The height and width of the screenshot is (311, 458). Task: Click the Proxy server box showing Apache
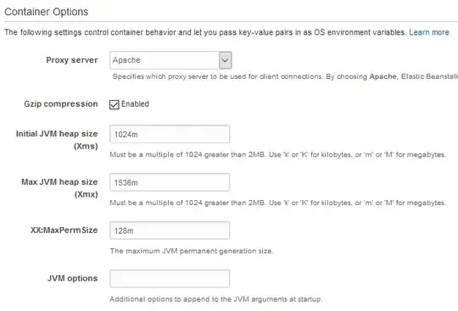coord(170,60)
